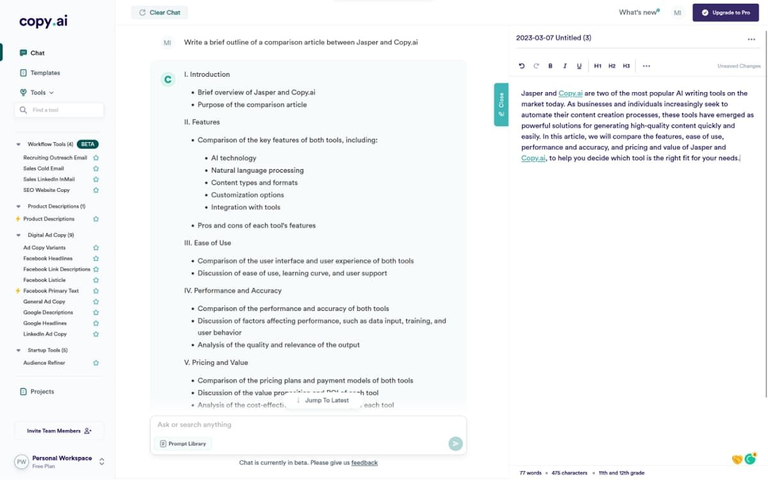The image size is (768, 480).
Task: Apply Bold formatting in the editor toolbar
Action: [x=550, y=65]
